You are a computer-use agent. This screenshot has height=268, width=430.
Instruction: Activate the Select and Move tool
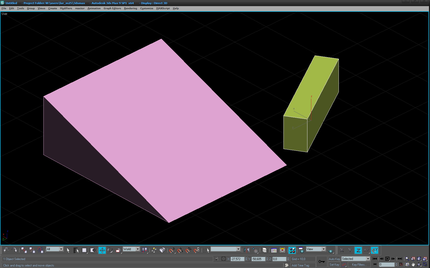(x=102, y=250)
